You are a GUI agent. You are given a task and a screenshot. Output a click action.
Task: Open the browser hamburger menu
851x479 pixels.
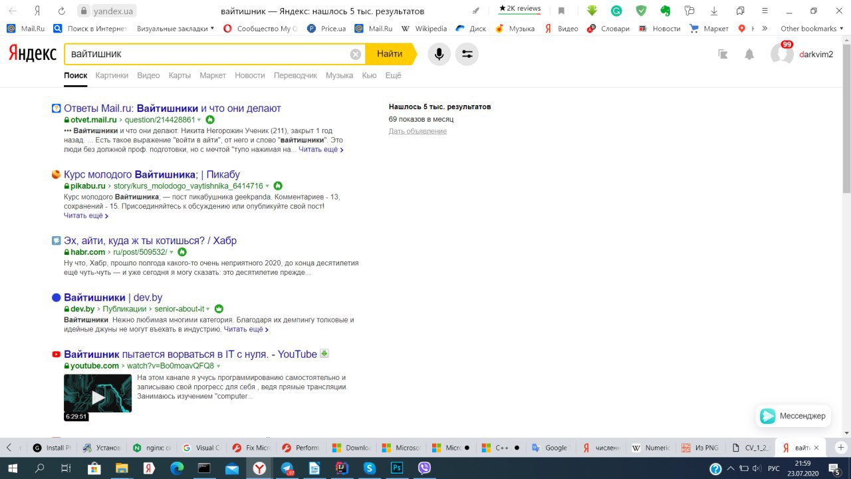pos(763,11)
